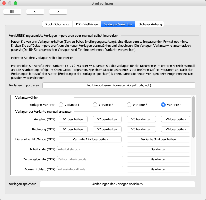Switch to the Druck-Dokumente tab

click(x=57, y=24)
